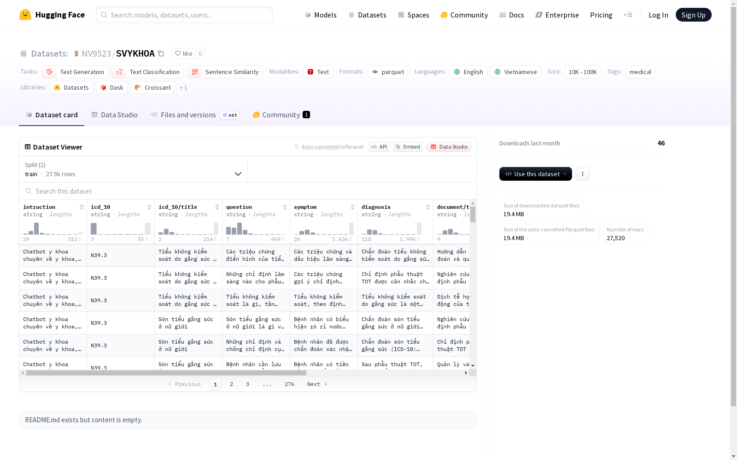Open the Use this dataset dropdown
The image size is (737, 460).
coord(536,174)
